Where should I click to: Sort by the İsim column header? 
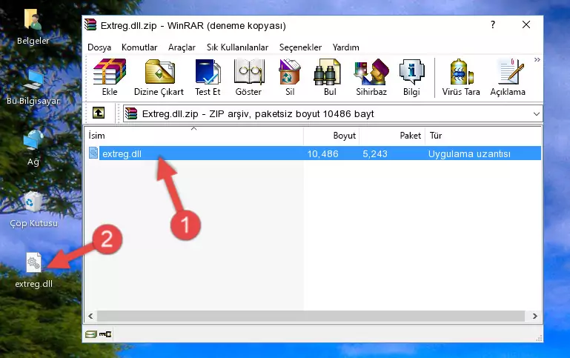pyautogui.click(x=194, y=136)
